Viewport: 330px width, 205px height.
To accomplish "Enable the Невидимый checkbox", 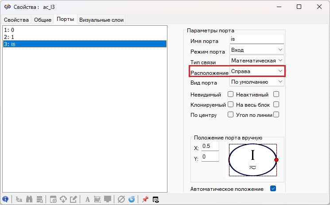I will click(x=230, y=94).
